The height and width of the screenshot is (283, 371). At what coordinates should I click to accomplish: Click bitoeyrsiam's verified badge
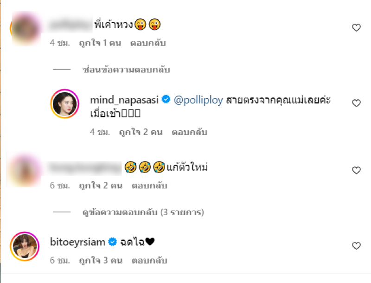[x=112, y=242]
